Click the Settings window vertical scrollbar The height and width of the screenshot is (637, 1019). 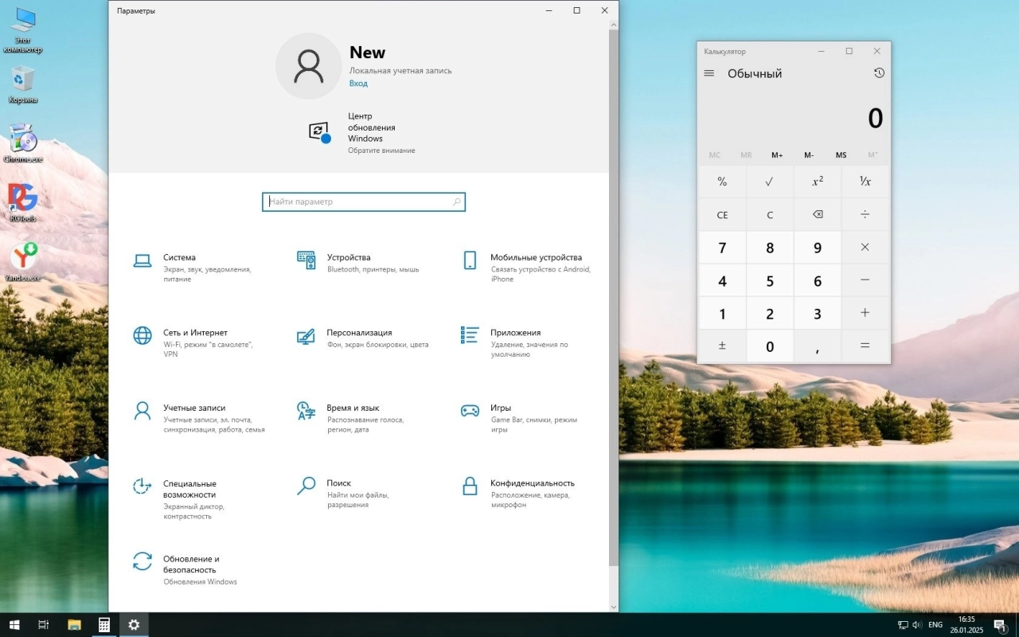pyautogui.click(x=613, y=299)
